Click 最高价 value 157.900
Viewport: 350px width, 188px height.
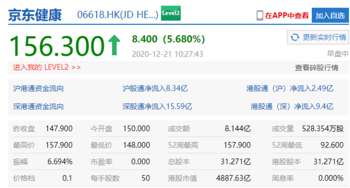click(x=59, y=145)
